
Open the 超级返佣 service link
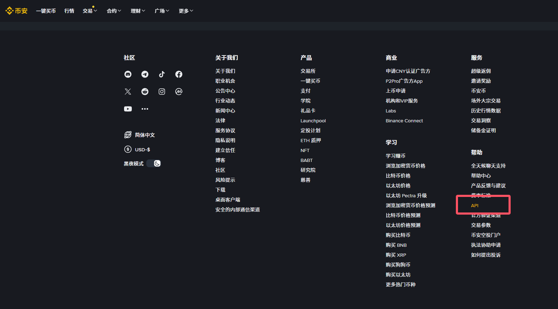click(481, 71)
